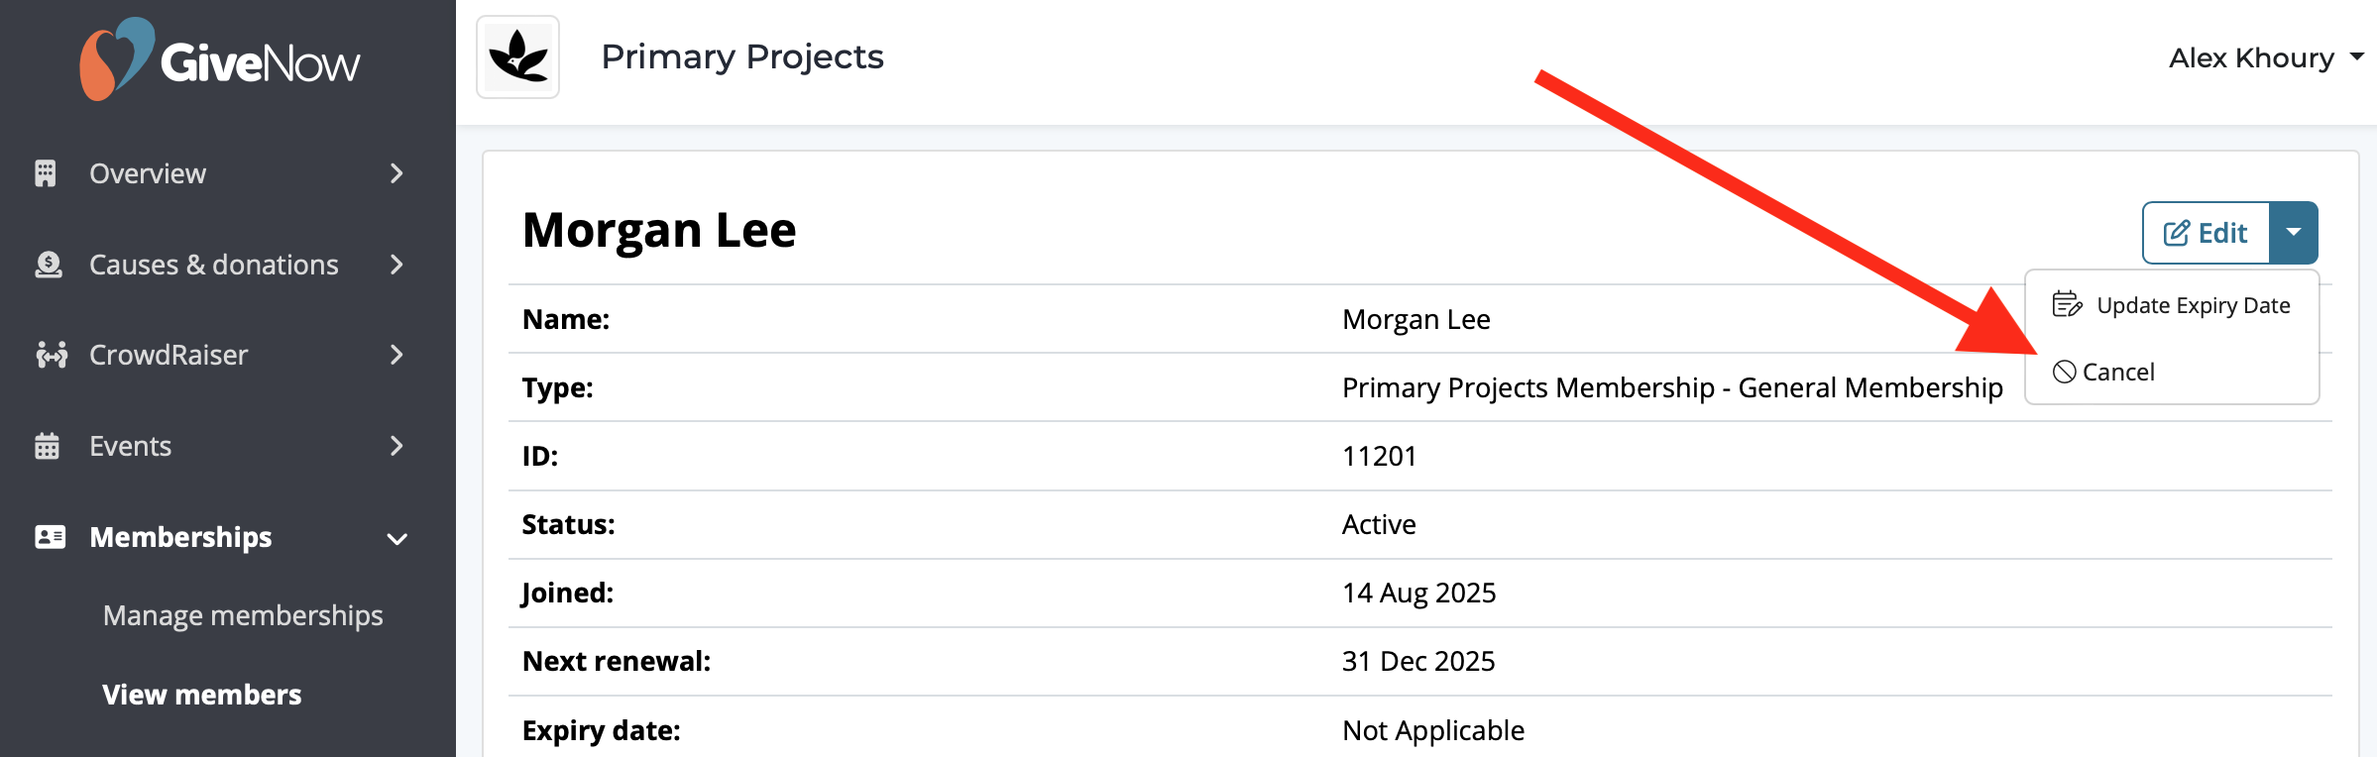Screen dimensions: 2377x757
Task: Click the Primary Projects leaf logo
Action: [517, 56]
